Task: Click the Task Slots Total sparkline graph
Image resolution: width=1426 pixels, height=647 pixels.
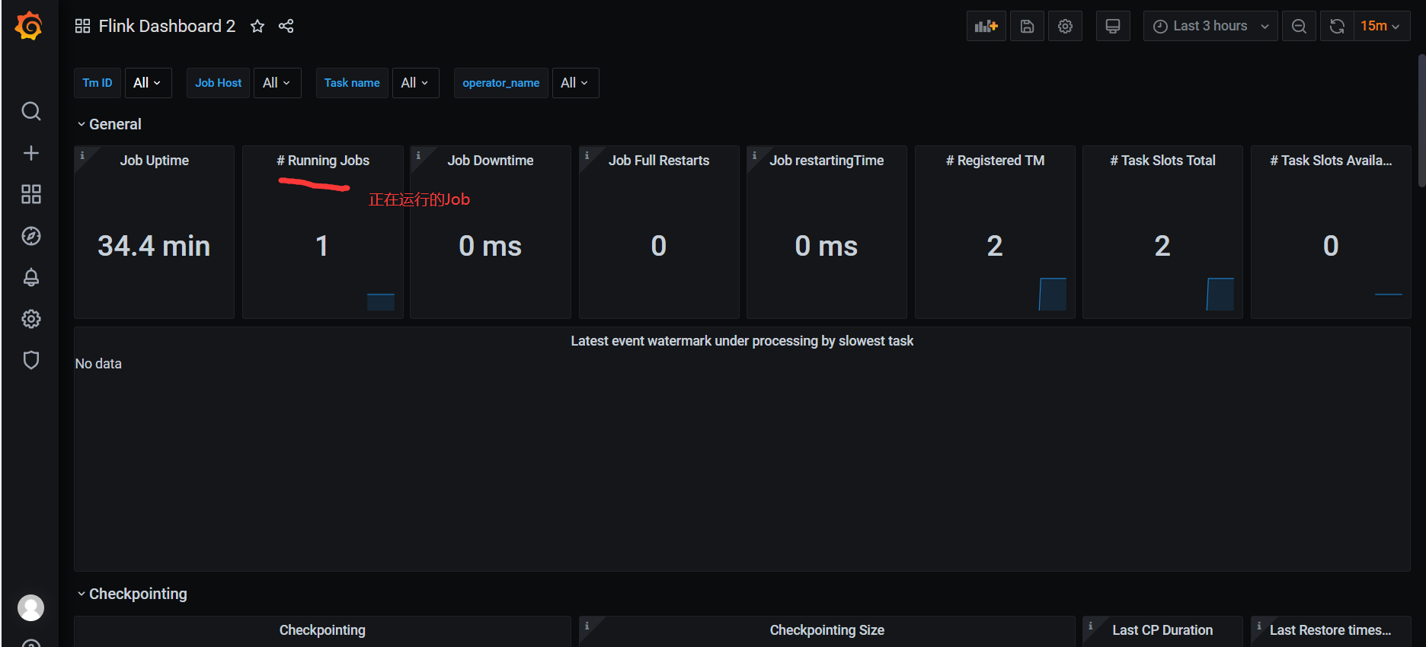Action: coord(1220,295)
